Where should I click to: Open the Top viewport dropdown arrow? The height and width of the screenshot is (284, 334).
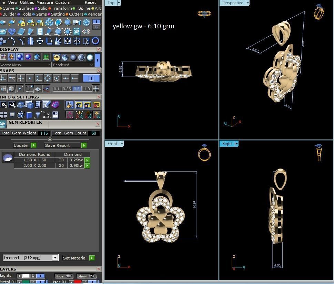click(119, 3)
